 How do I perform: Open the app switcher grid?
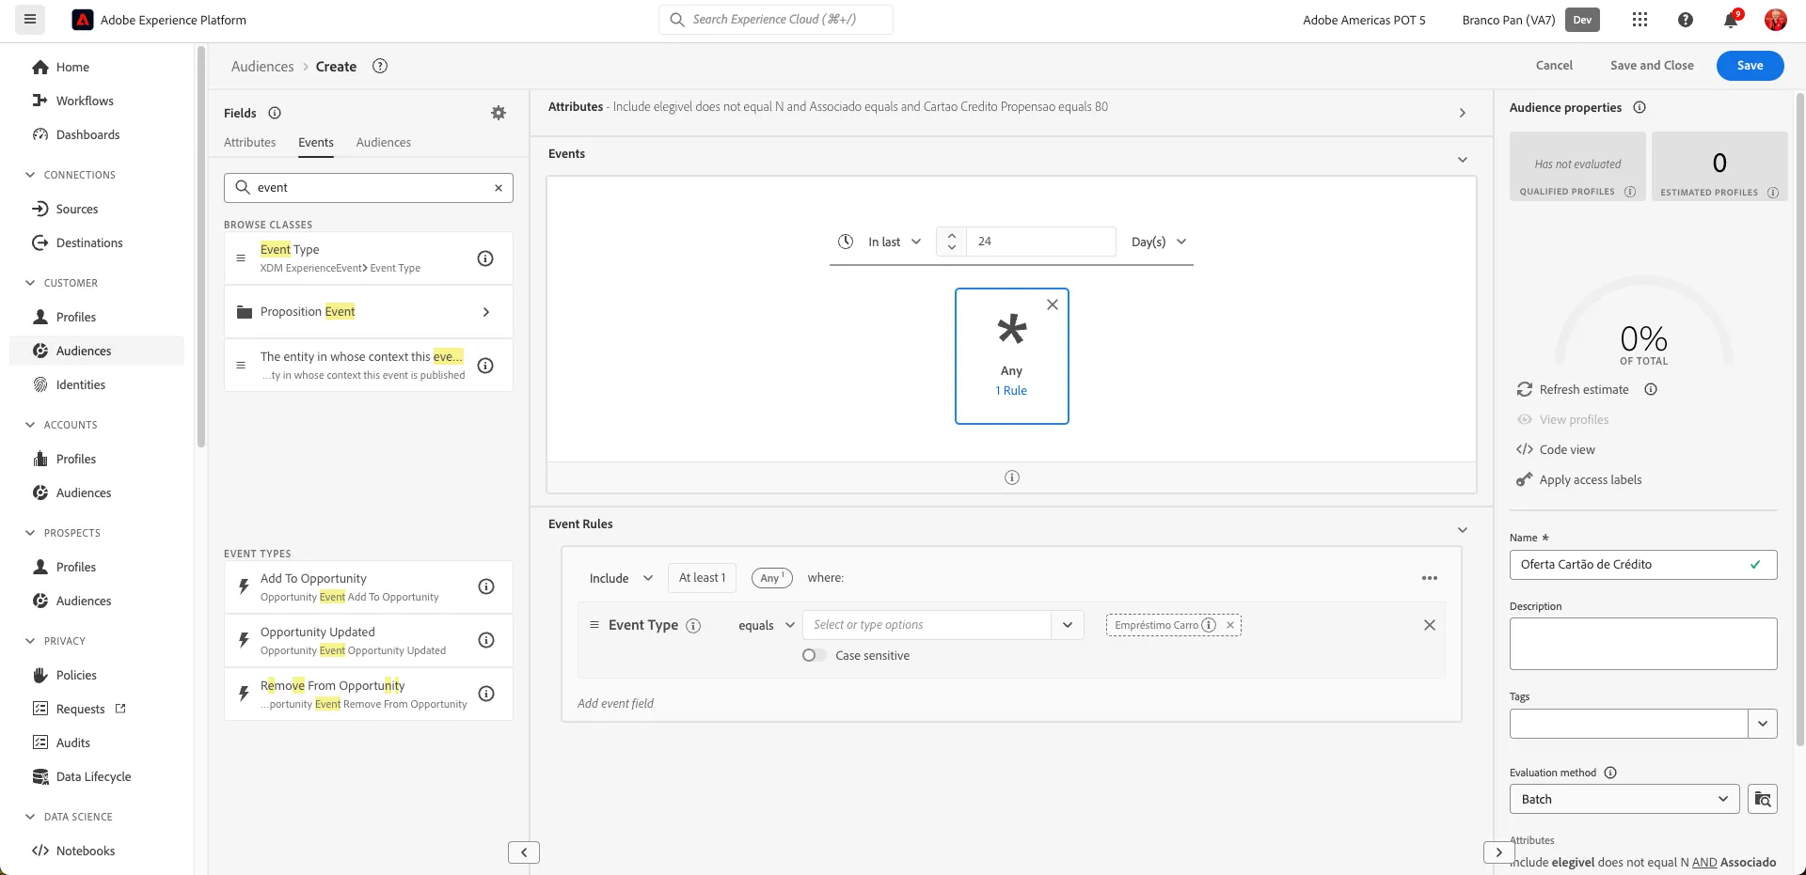pos(1640,20)
